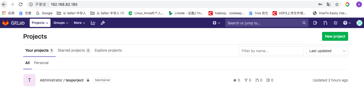This screenshot has height=103, width=364.
Task: Click the Maintainer role badge
Action: click(x=103, y=80)
